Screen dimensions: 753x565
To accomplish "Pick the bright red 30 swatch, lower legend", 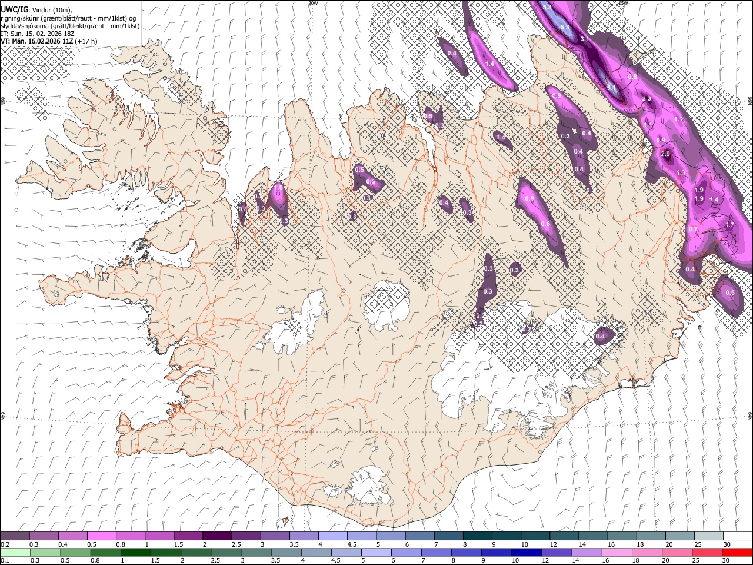I will point(737,552).
